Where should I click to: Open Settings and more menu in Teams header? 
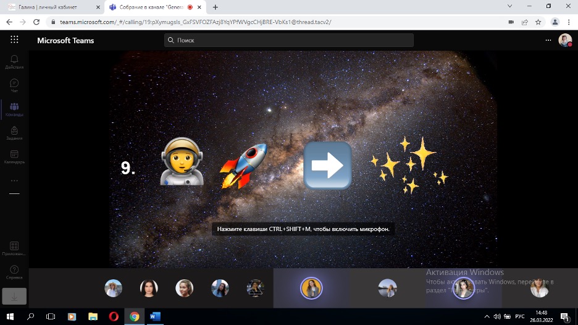(548, 40)
